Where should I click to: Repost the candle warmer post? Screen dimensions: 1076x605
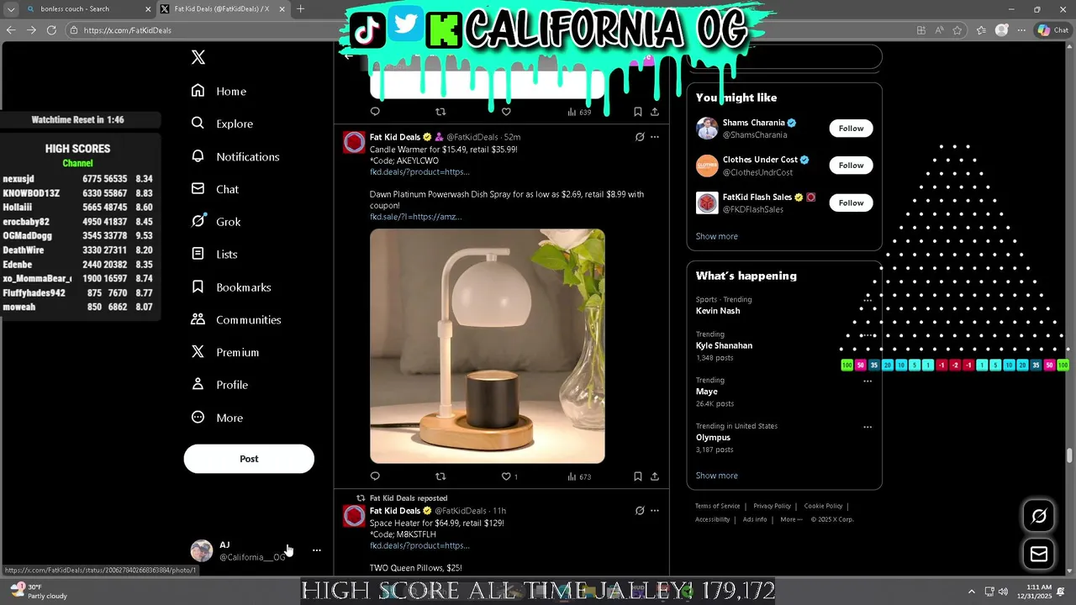(440, 476)
